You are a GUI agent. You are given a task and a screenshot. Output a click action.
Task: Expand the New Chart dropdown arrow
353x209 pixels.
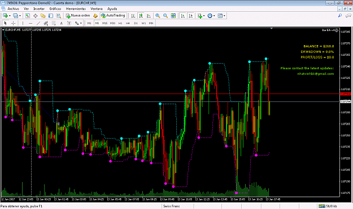[10, 16]
